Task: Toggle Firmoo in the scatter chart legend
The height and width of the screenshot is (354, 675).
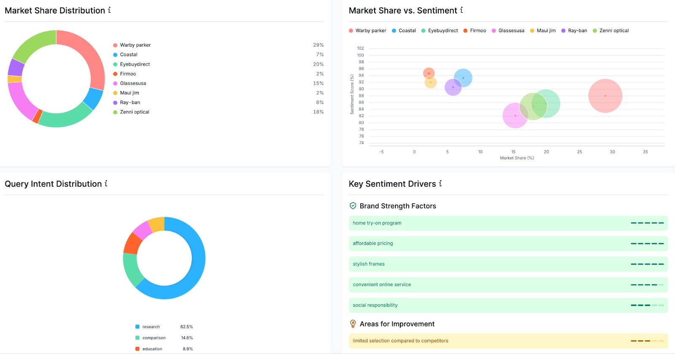Action: pos(475,30)
